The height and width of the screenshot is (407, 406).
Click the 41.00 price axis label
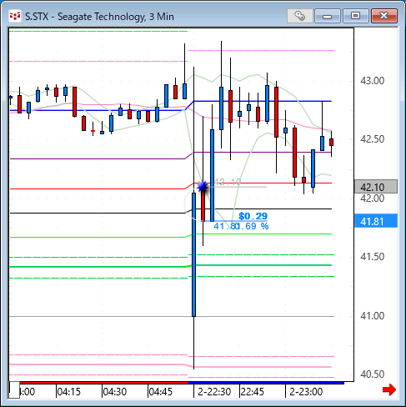pos(372,316)
